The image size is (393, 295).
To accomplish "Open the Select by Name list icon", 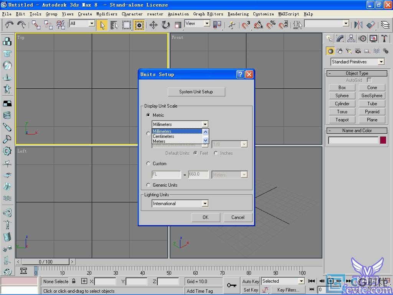I will [114, 25].
